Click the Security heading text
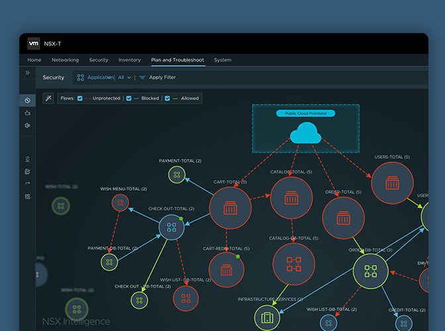The width and height of the screenshot is (445, 331). pos(54,77)
